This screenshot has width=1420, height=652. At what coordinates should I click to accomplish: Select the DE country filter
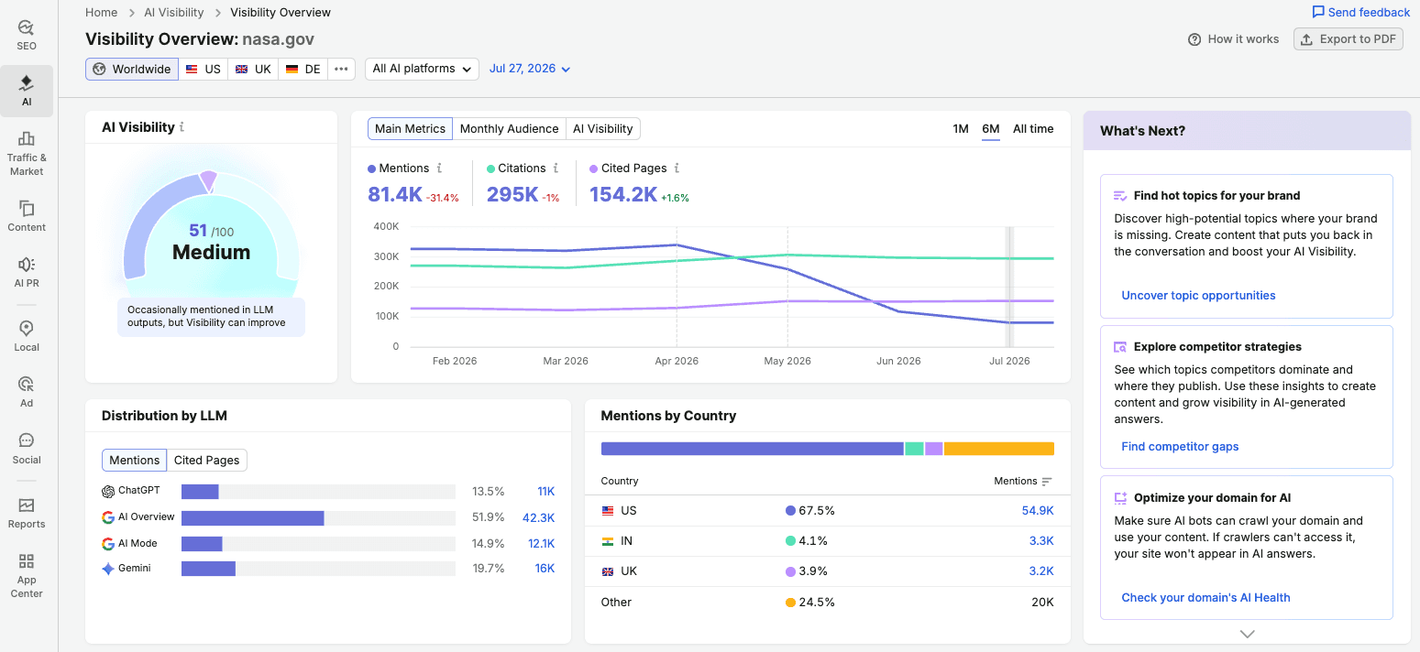[303, 69]
